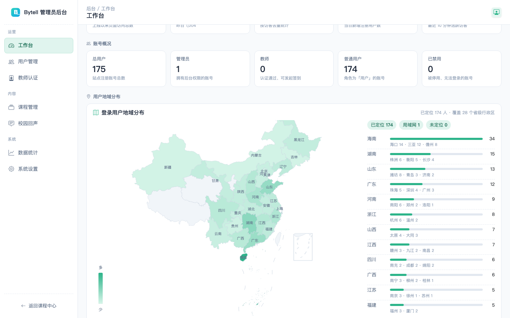The width and height of the screenshot is (510, 318).
Task: Click the 数据统计 chart icon
Action: [x=11, y=153]
